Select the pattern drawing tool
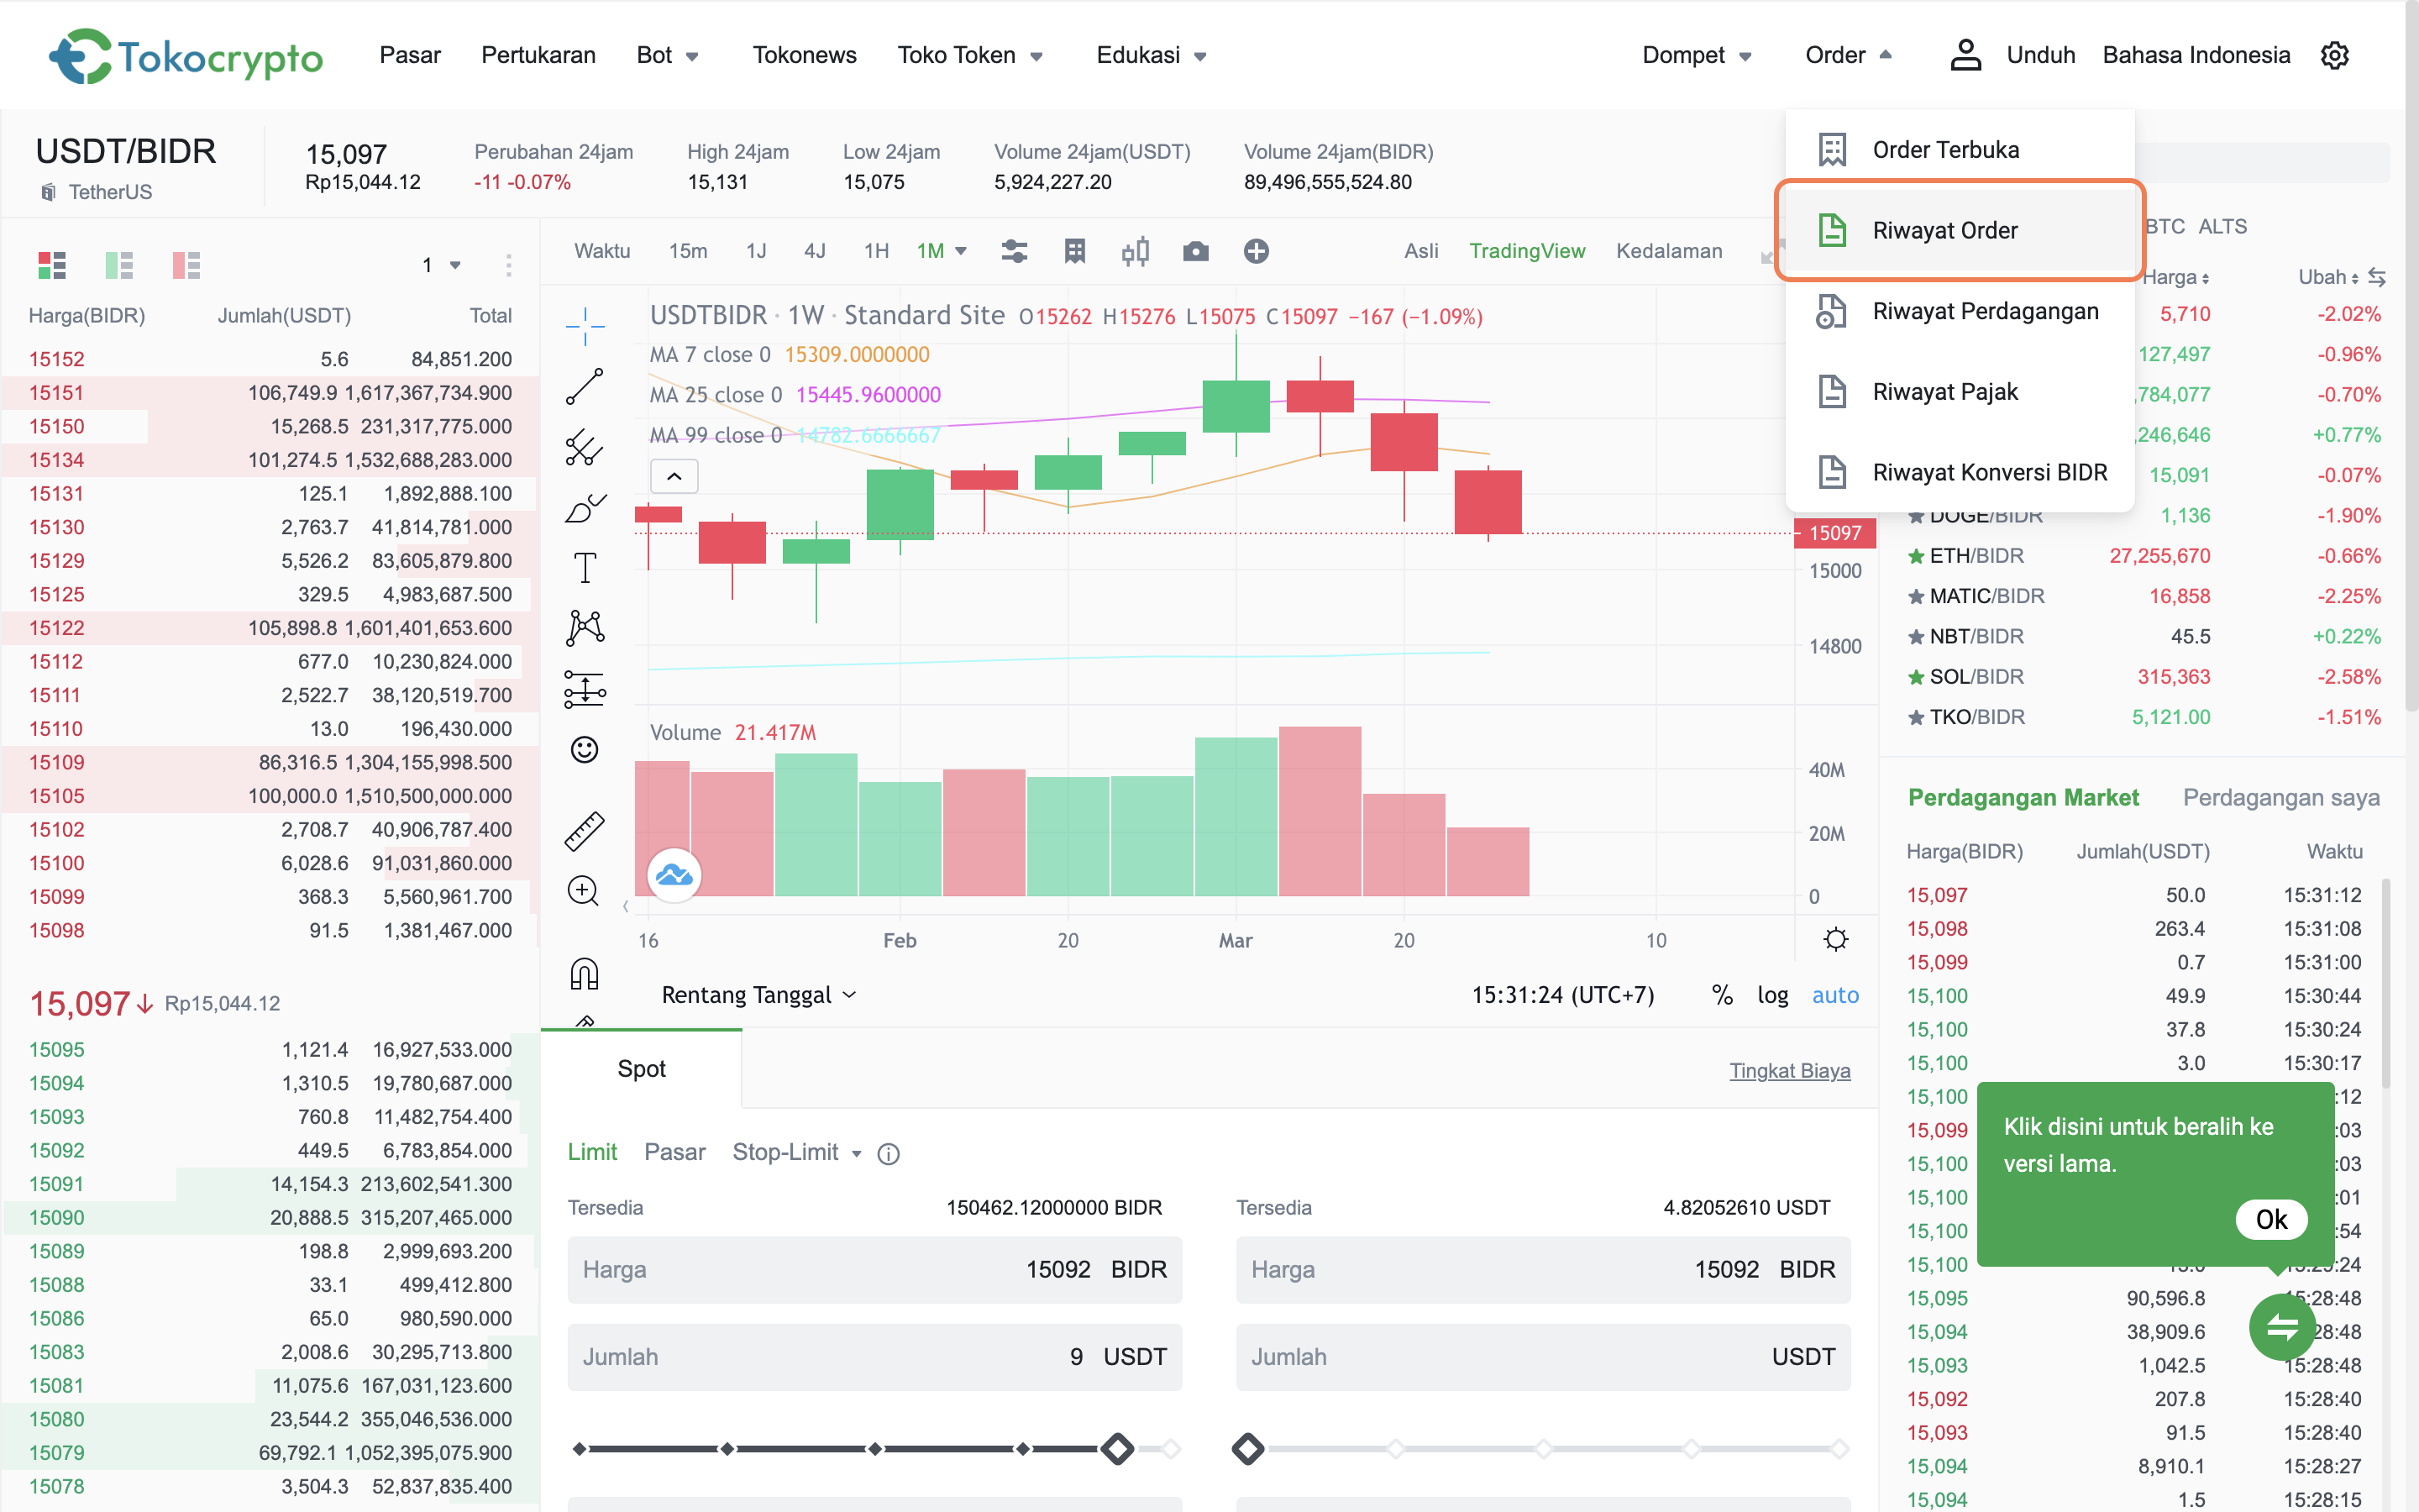The image size is (2419, 1512). click(x=585, y=628)
